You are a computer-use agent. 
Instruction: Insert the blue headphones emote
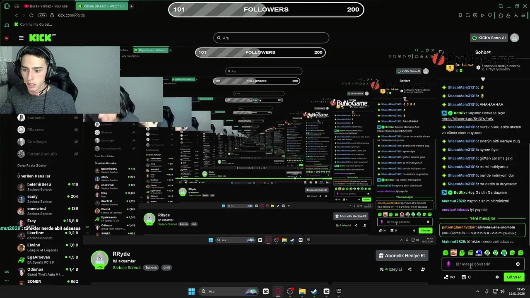tap(479, 252)
